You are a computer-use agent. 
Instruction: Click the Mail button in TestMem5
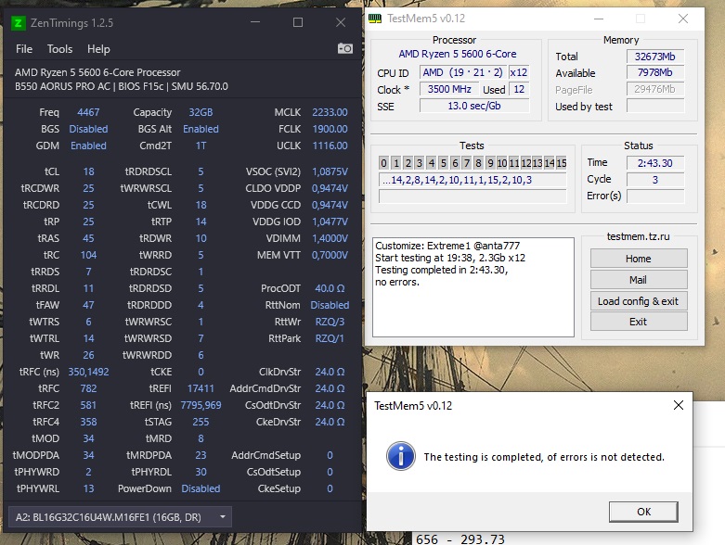pyautogui.click(x=639, y=280)
